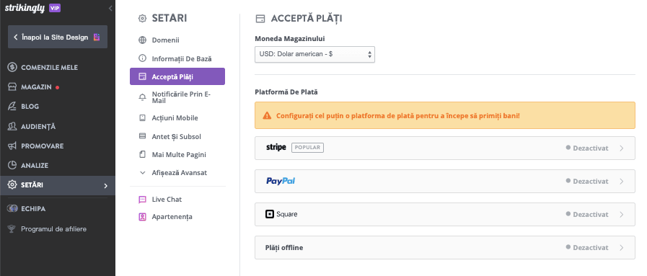
Task: Open Audiență via the people icon
Action: [12, 126]
